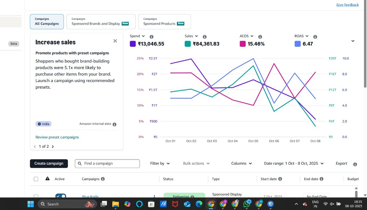The height and width of the screenshot is (210, 367).
Task: Click the info icon next to Export
Action: (355, 164)
